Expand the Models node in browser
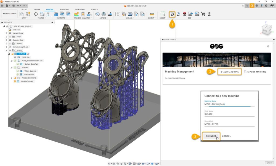The image size is (276, 166). (x=6, y=43)
